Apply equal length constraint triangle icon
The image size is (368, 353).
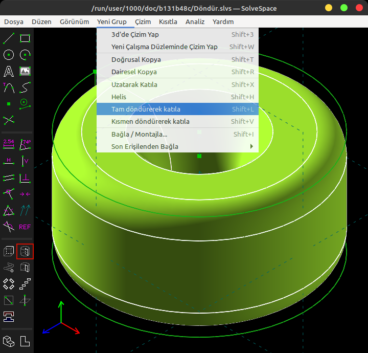click(x=9, y=210)
